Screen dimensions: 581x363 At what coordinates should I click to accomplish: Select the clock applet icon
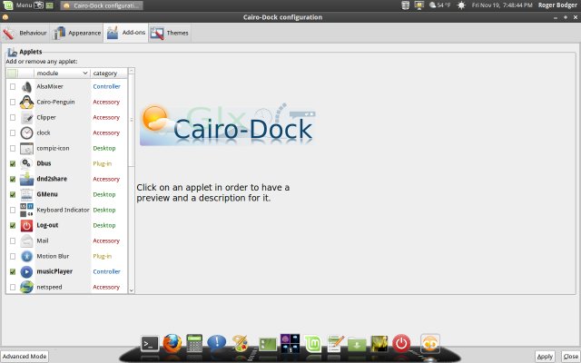[x=27, y=132]
